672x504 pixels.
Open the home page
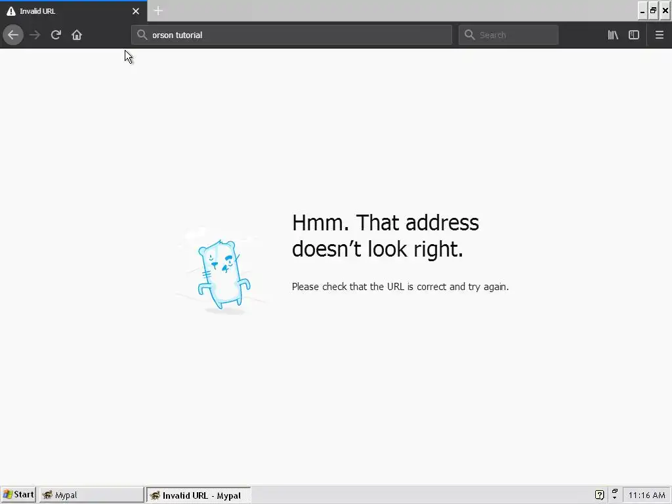click(x=77, y=35)
